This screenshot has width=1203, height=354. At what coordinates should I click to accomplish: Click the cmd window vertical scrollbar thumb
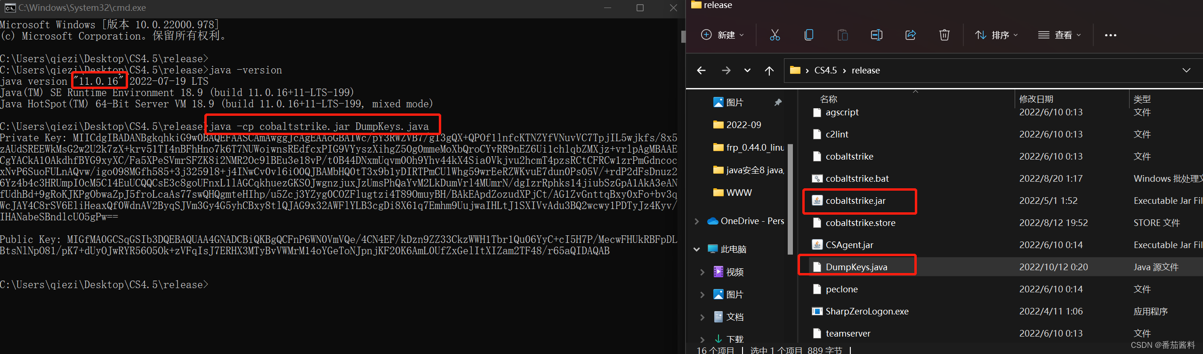683,37
